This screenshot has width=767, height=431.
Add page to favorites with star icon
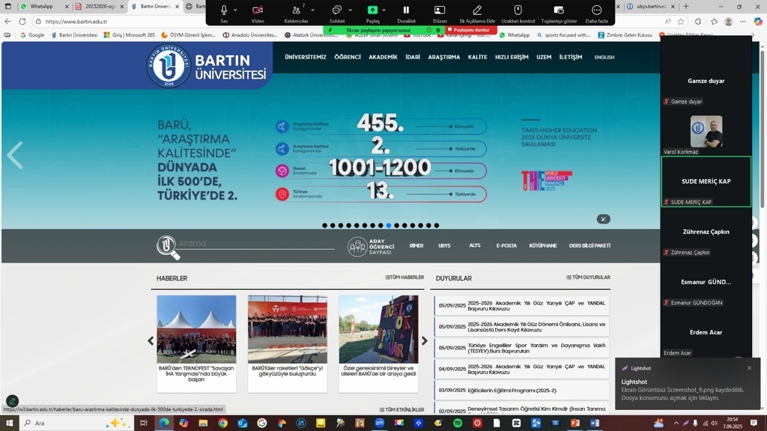tap(681, 22)
